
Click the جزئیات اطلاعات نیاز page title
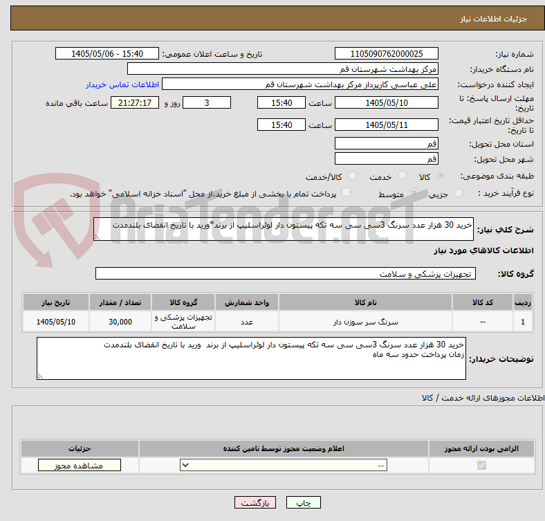click(x=494, y=19)
